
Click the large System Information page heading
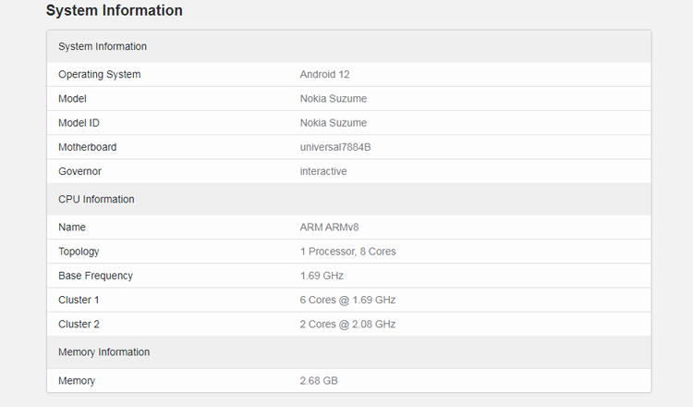(114, 11)
